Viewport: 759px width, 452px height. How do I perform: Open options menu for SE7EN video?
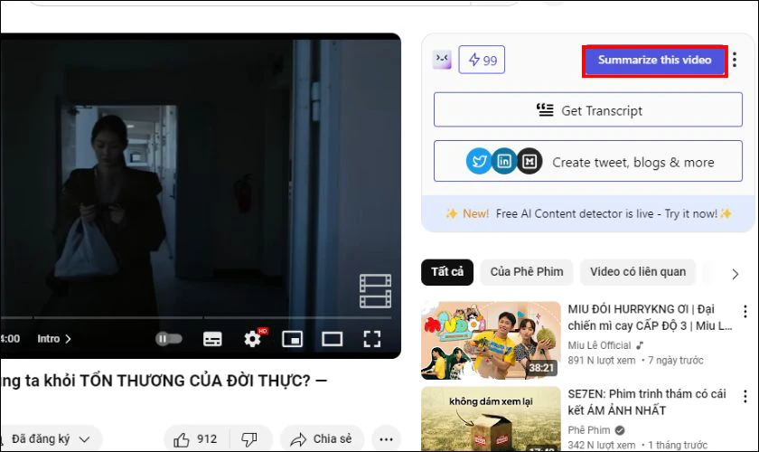pyautogui.click(x=745, y=396)
